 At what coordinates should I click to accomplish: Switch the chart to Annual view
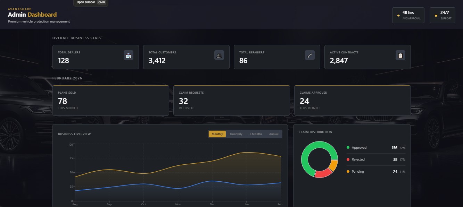click(x=274, y=134)
